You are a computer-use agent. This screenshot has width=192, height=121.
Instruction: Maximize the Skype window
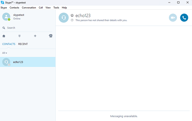click(x=178, y=2)
